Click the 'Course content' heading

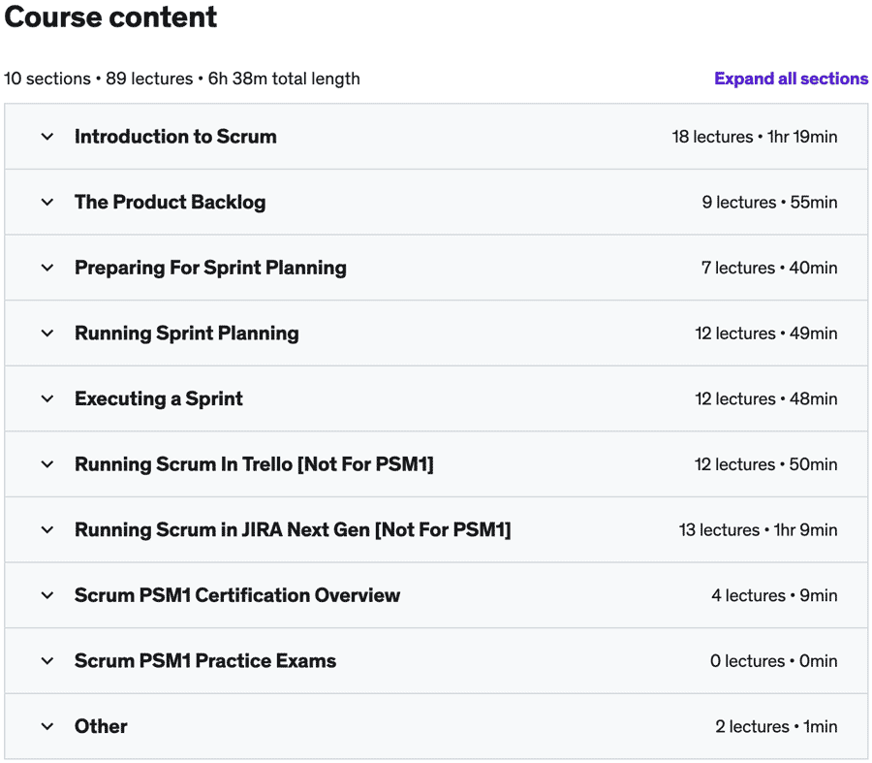(x=110, y=16)
